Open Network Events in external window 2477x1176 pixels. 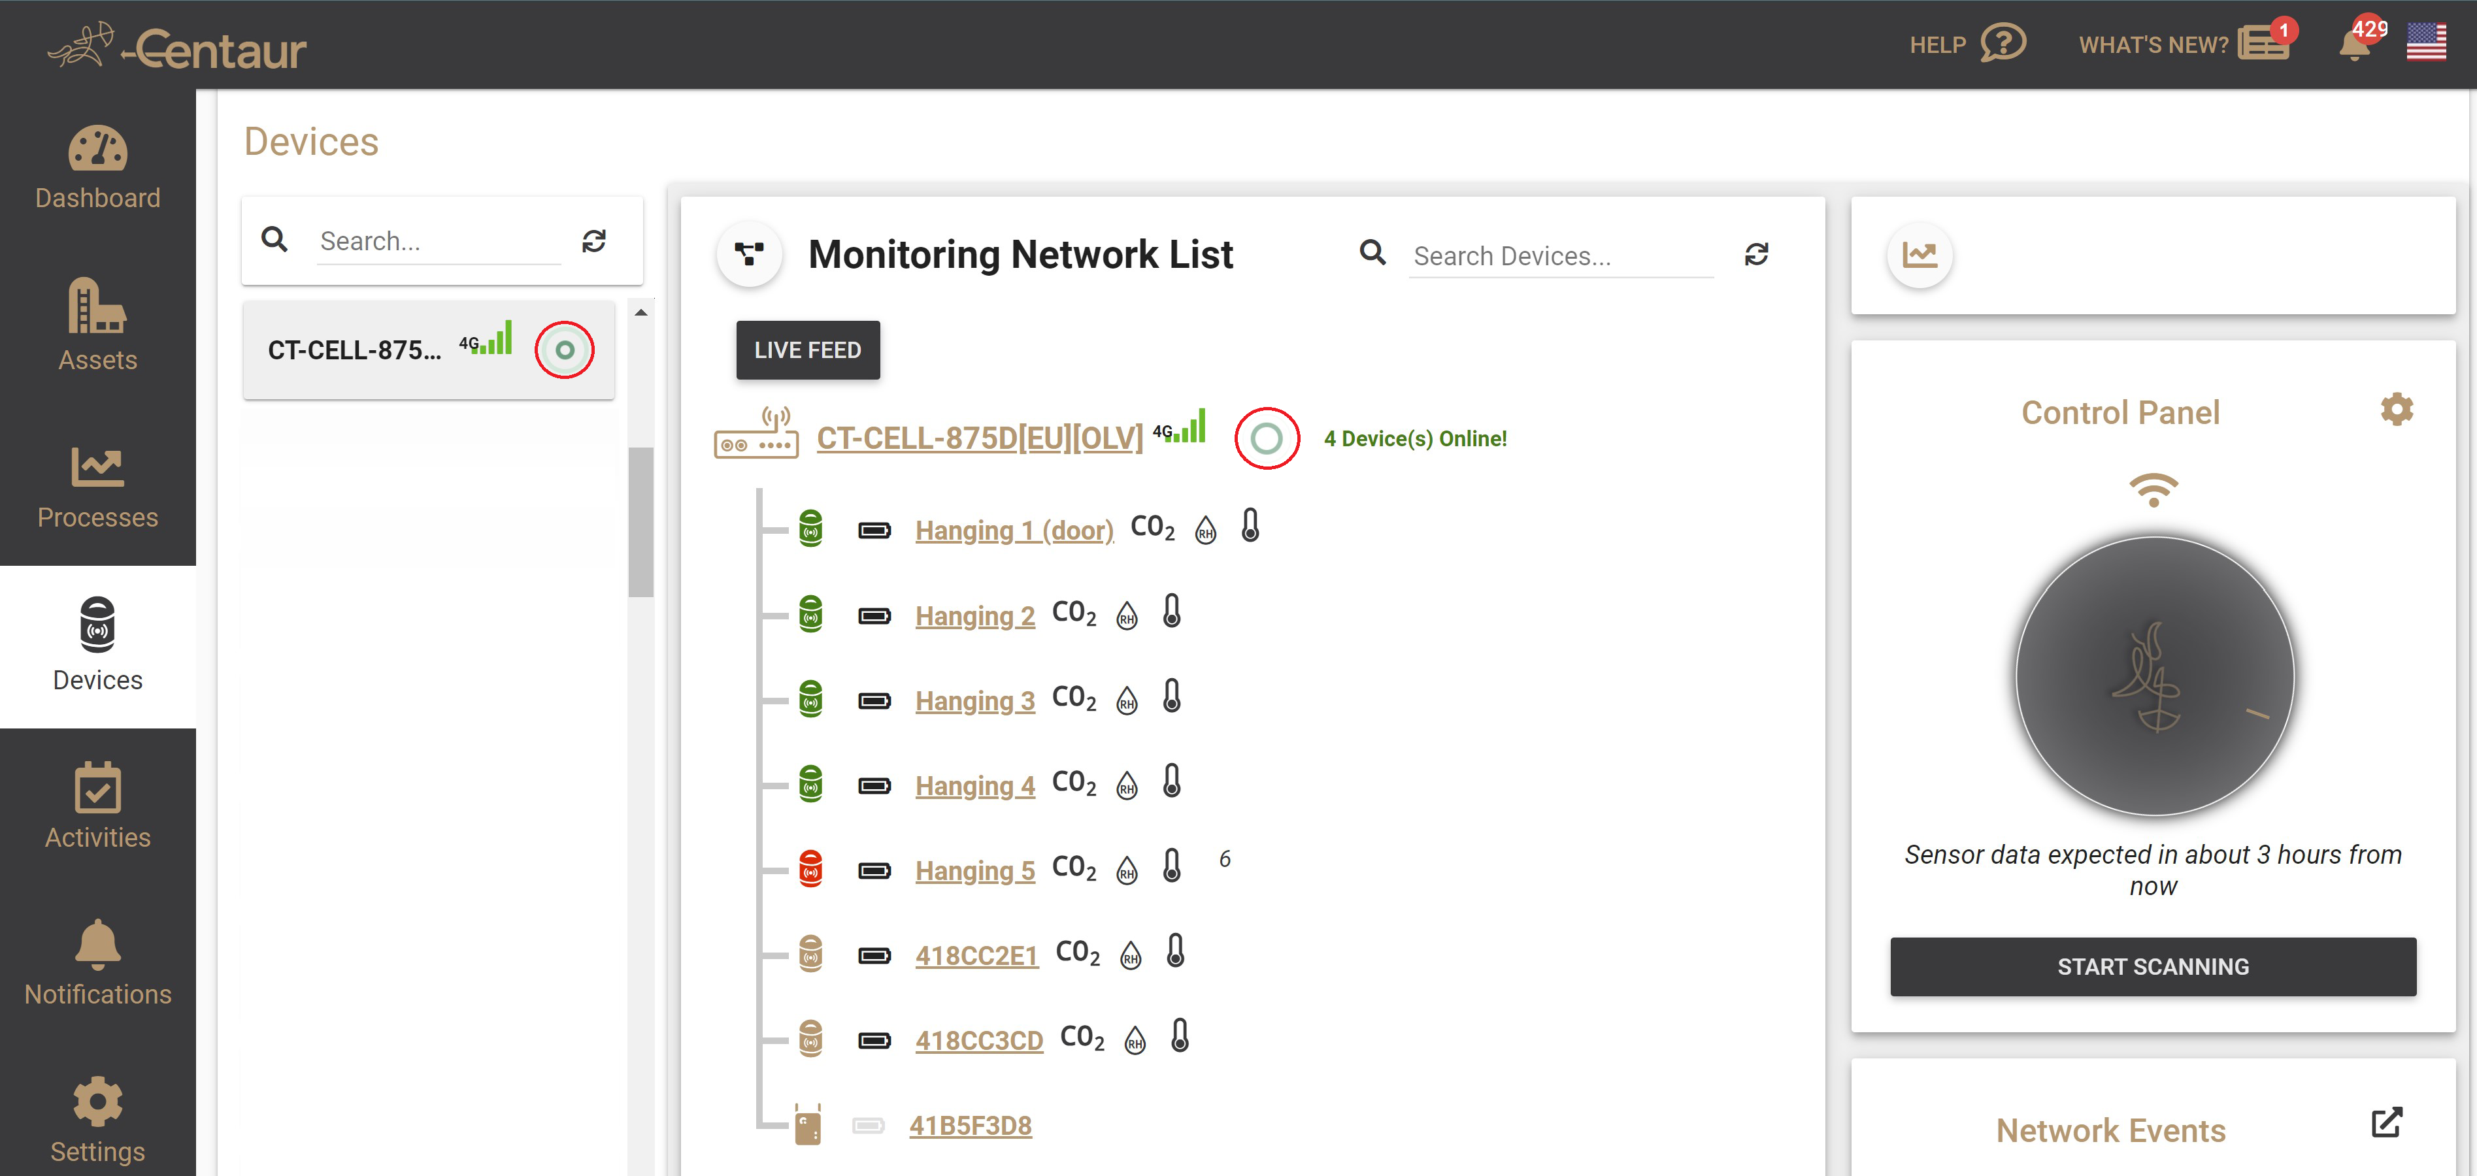(x=2386, y=1122)
